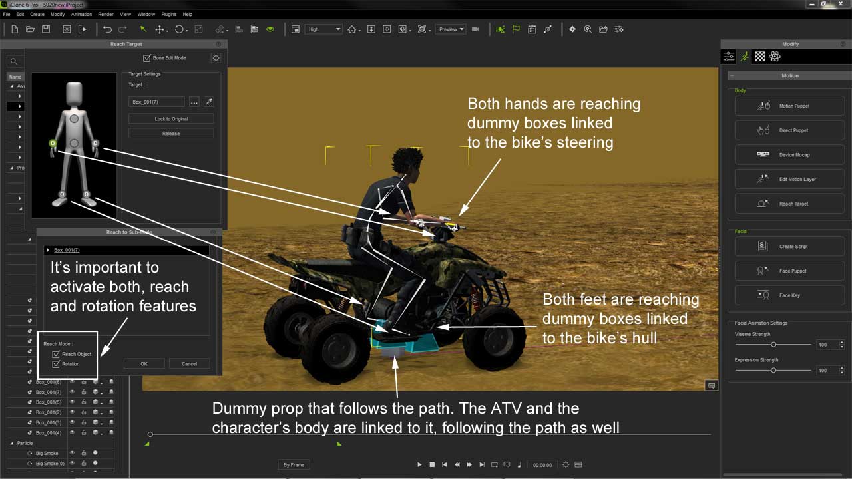The width and height of the screenshot is (852, 479).
Task: Undo the last action
Action: coord(107,29)
